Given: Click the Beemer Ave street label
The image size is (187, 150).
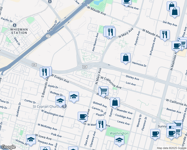Looking at the screenshot, I should pyautogui.click(x=174, y=110).
